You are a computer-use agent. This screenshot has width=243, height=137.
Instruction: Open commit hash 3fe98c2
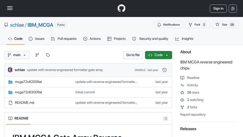[140, 70]
